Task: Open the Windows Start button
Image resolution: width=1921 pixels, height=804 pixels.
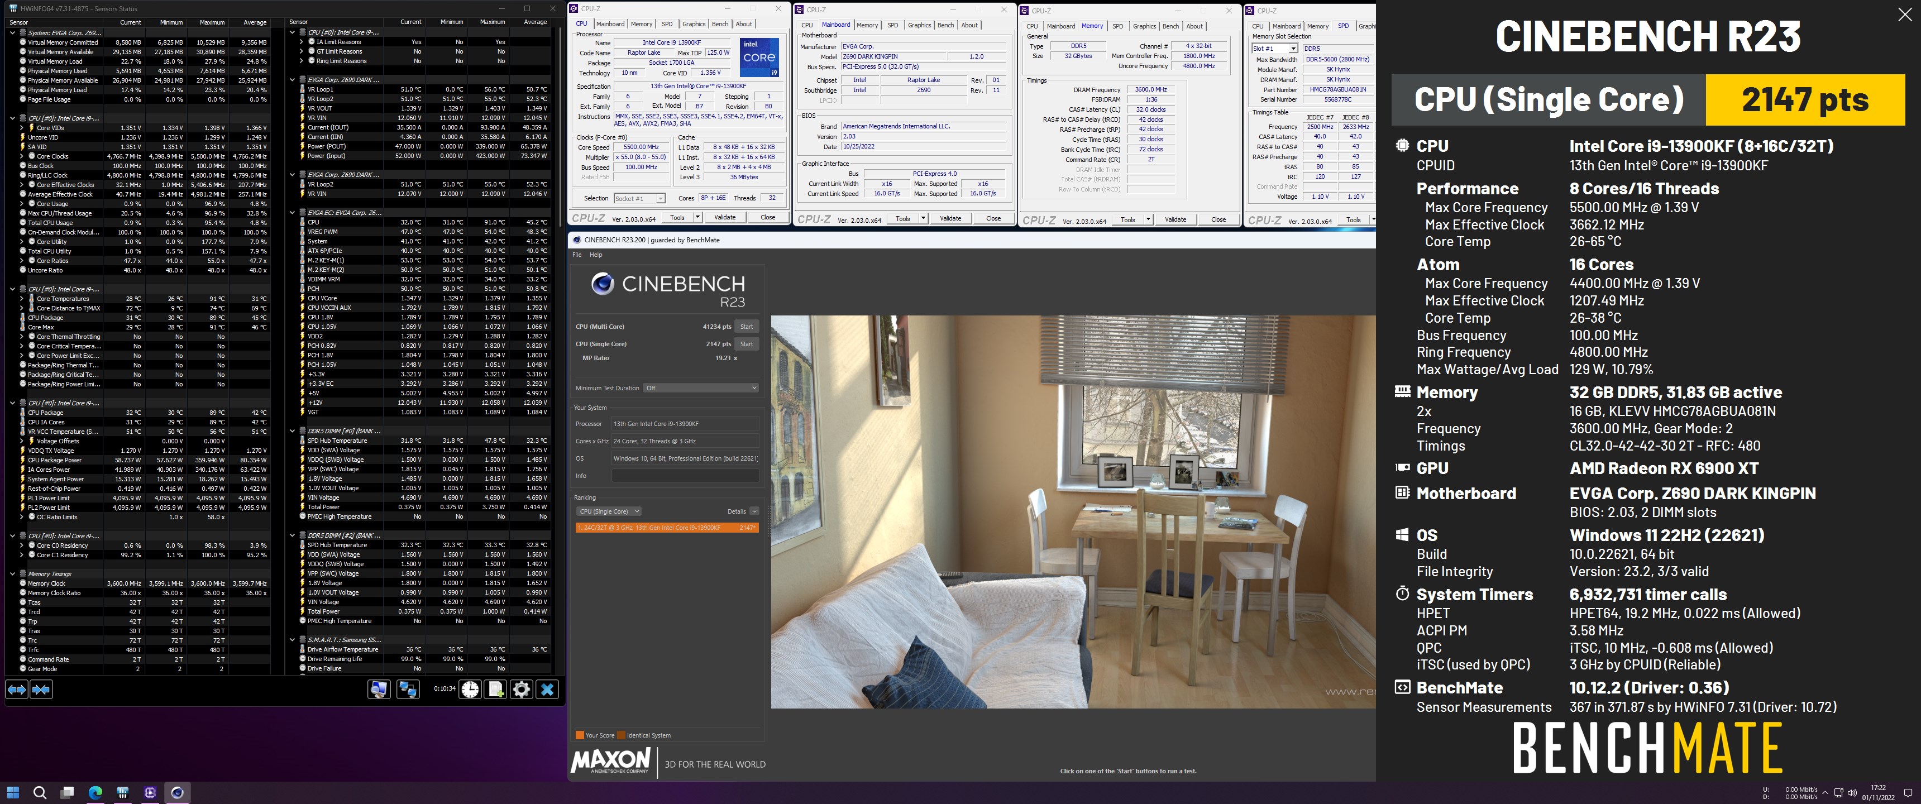Action: [13, 792]
